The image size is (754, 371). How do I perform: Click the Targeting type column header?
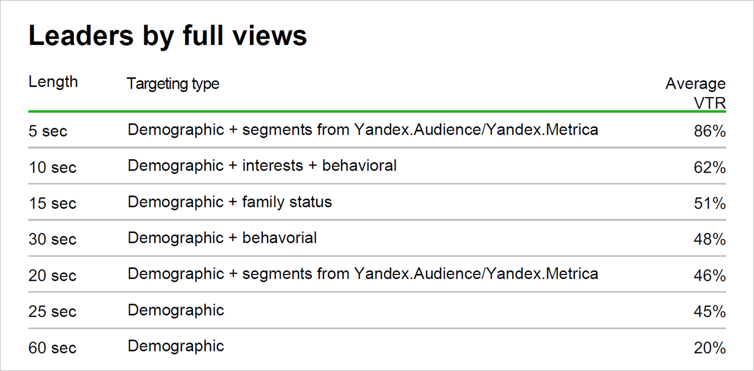173,84
